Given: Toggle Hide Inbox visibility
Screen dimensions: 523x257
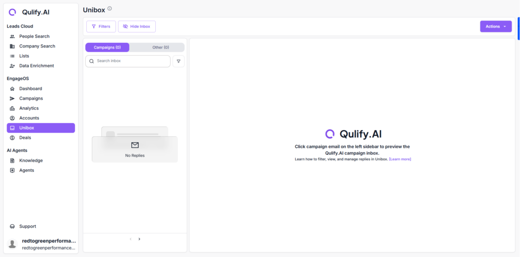Looking at the screenshot, I should 137,27.
